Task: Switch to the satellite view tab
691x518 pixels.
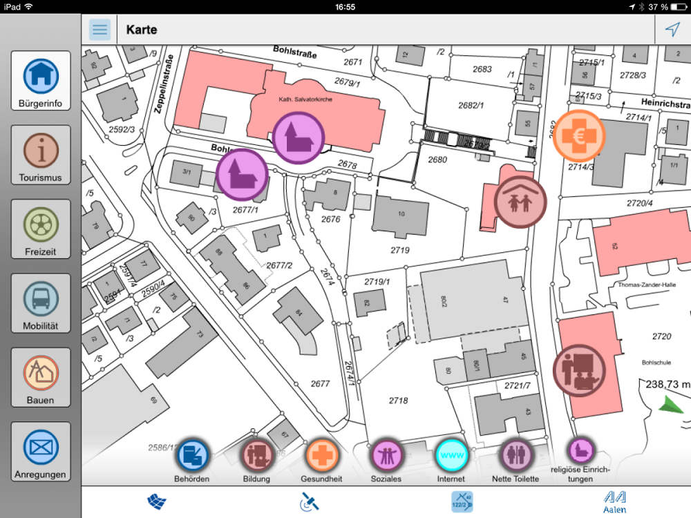Action: (x=309, y=502)
